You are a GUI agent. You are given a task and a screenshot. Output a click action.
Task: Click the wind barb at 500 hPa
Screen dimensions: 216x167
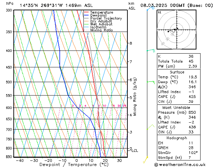tap(150, 82)
